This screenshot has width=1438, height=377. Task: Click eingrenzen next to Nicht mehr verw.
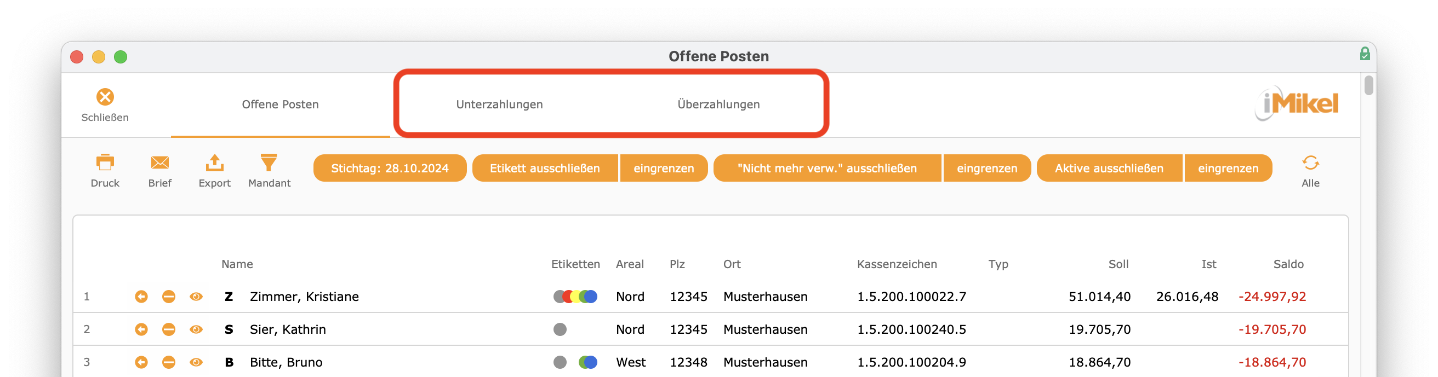pos(987,169)
